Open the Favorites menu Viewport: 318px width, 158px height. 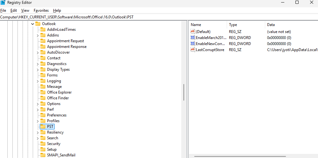click(x=41, y=10)
